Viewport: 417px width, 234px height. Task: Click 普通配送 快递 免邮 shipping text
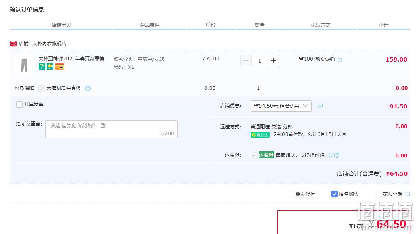point(271,127)
